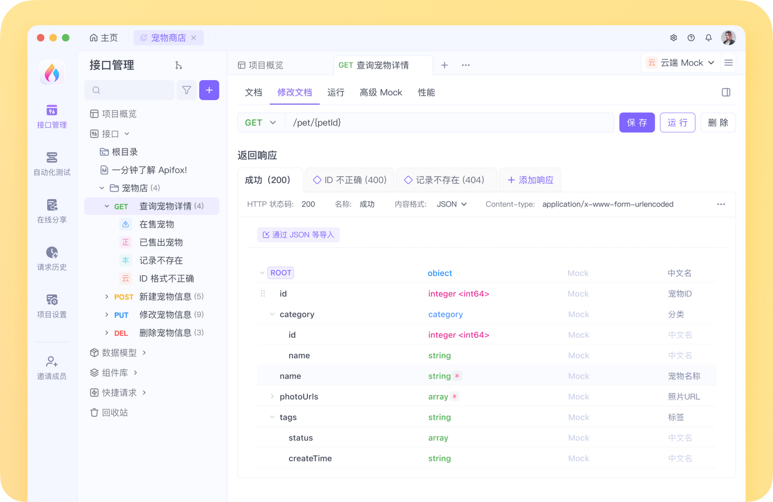The height and width of the screenshot is (502, 773).
Task: Open the notification bell
Action: (x=708, y=37)
